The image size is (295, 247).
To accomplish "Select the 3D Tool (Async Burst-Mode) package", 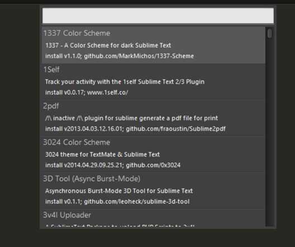I will [x=154, y=191].
